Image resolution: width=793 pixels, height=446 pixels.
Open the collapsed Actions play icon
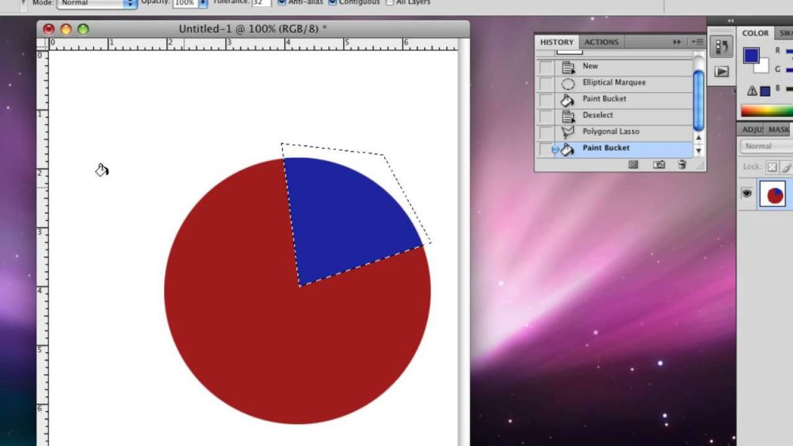point(721,71)
